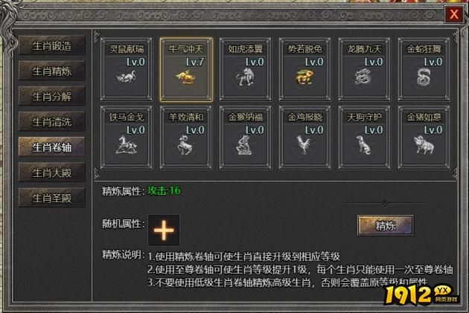Add scroll in the 随机属性 plus slot
Image resolution: width=469 pixels, height=313 pixels.
click(x=164, y=230)
